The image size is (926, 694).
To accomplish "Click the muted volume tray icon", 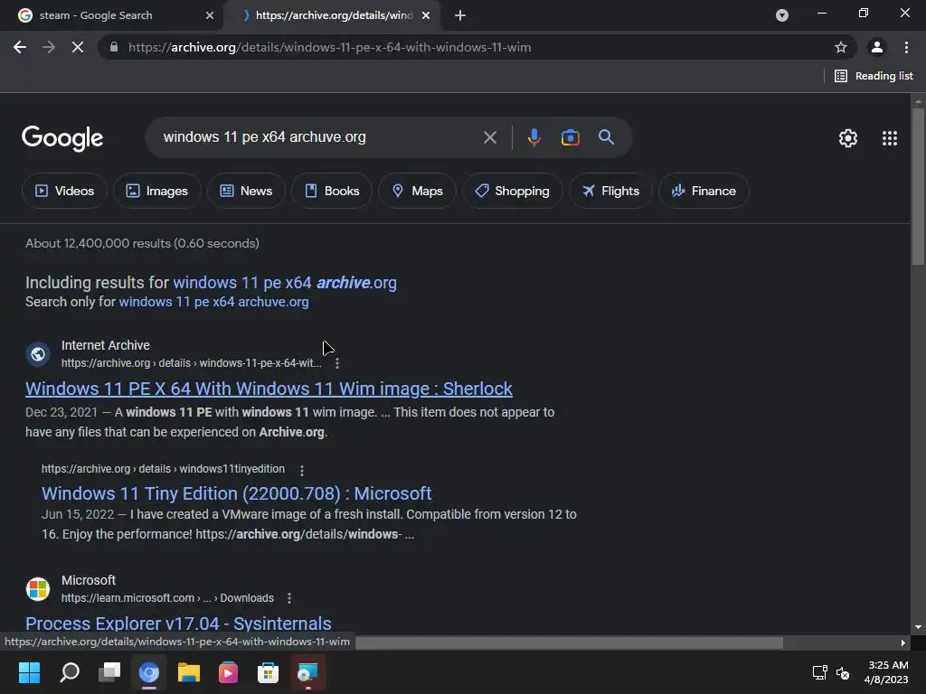I will click(x=843, y=672).
